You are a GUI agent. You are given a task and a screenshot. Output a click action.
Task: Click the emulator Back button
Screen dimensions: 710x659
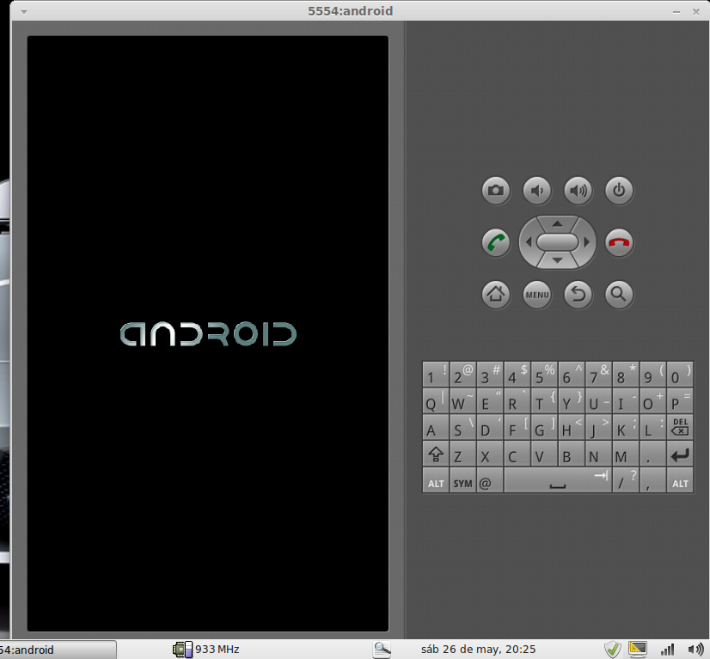pos(578,295)
